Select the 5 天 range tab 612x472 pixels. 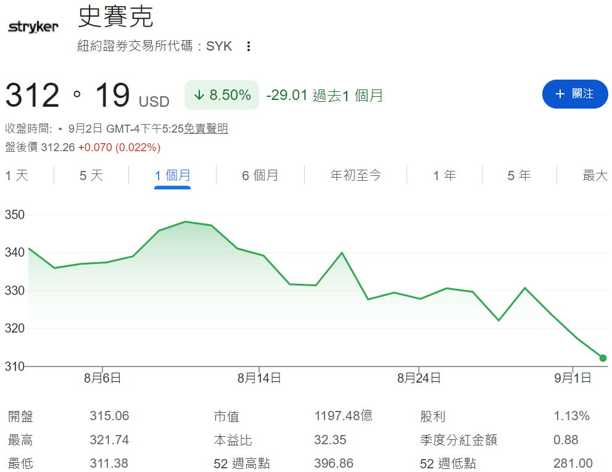tap(91, 175)
